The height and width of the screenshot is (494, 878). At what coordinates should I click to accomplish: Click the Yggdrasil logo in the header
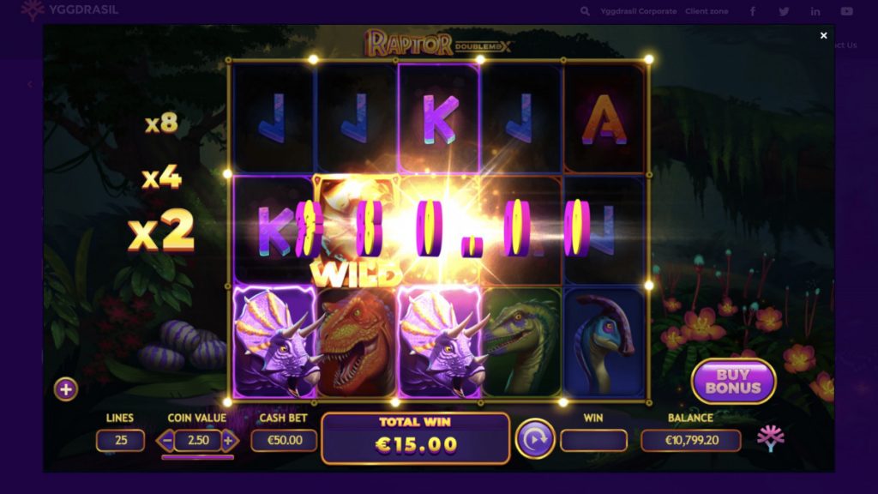tap(69, 9)
